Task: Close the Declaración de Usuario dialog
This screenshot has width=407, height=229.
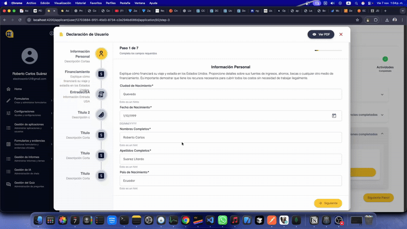Action: point(341,34)
